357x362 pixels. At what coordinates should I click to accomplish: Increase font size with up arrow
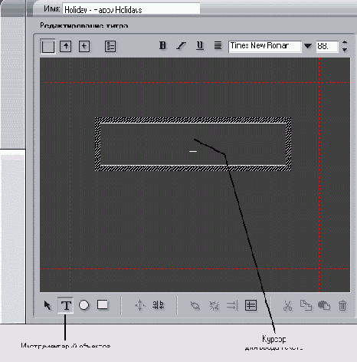pos(345,42)
